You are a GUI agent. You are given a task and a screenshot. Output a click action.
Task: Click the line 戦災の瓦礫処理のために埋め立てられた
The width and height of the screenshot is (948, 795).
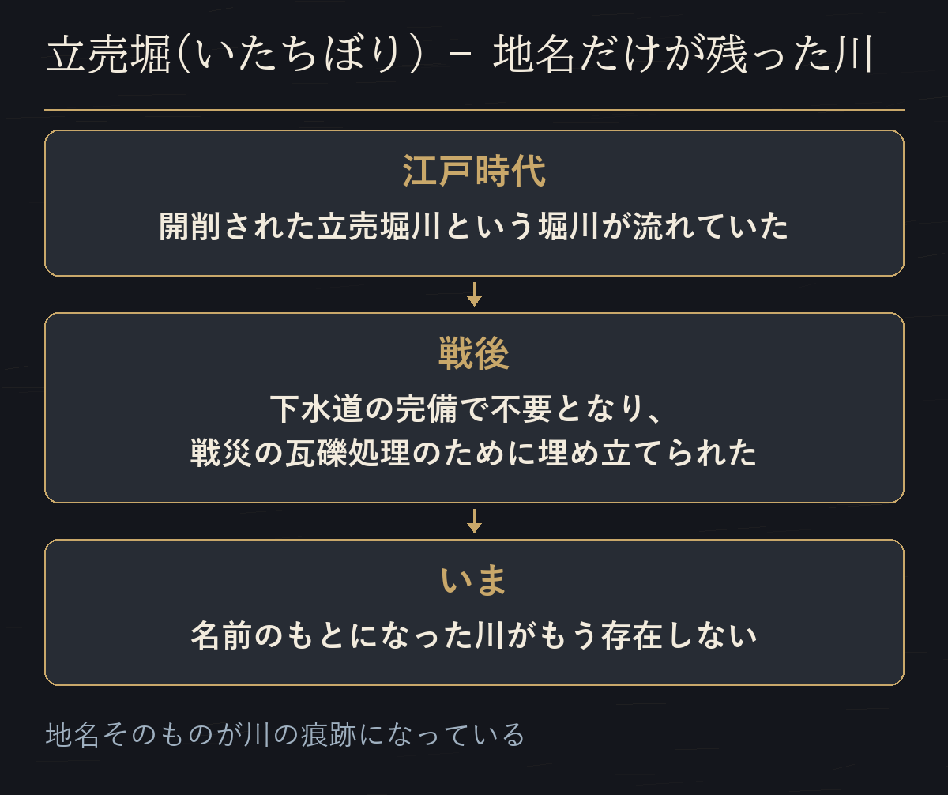[474, 454]
